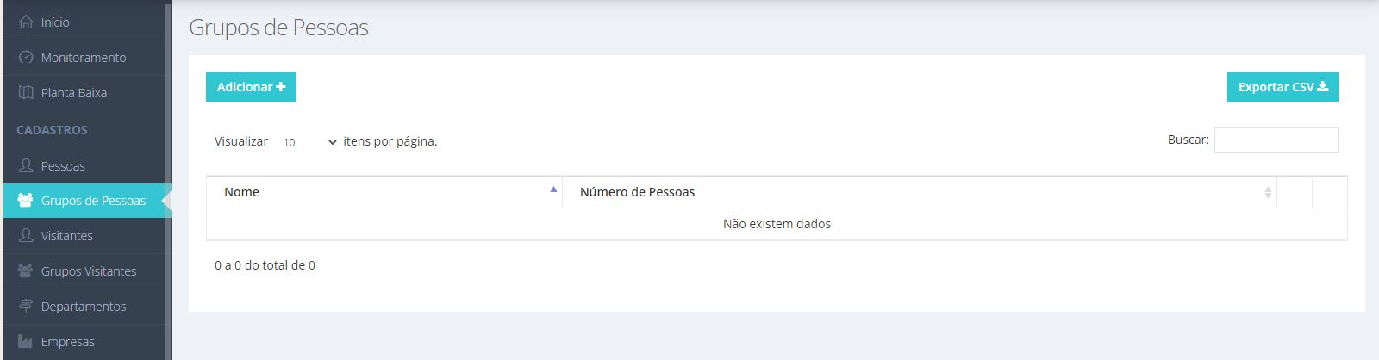This screenshot has width=1379, height=360.
Task: Click the Início home icon
Action: 26,22
